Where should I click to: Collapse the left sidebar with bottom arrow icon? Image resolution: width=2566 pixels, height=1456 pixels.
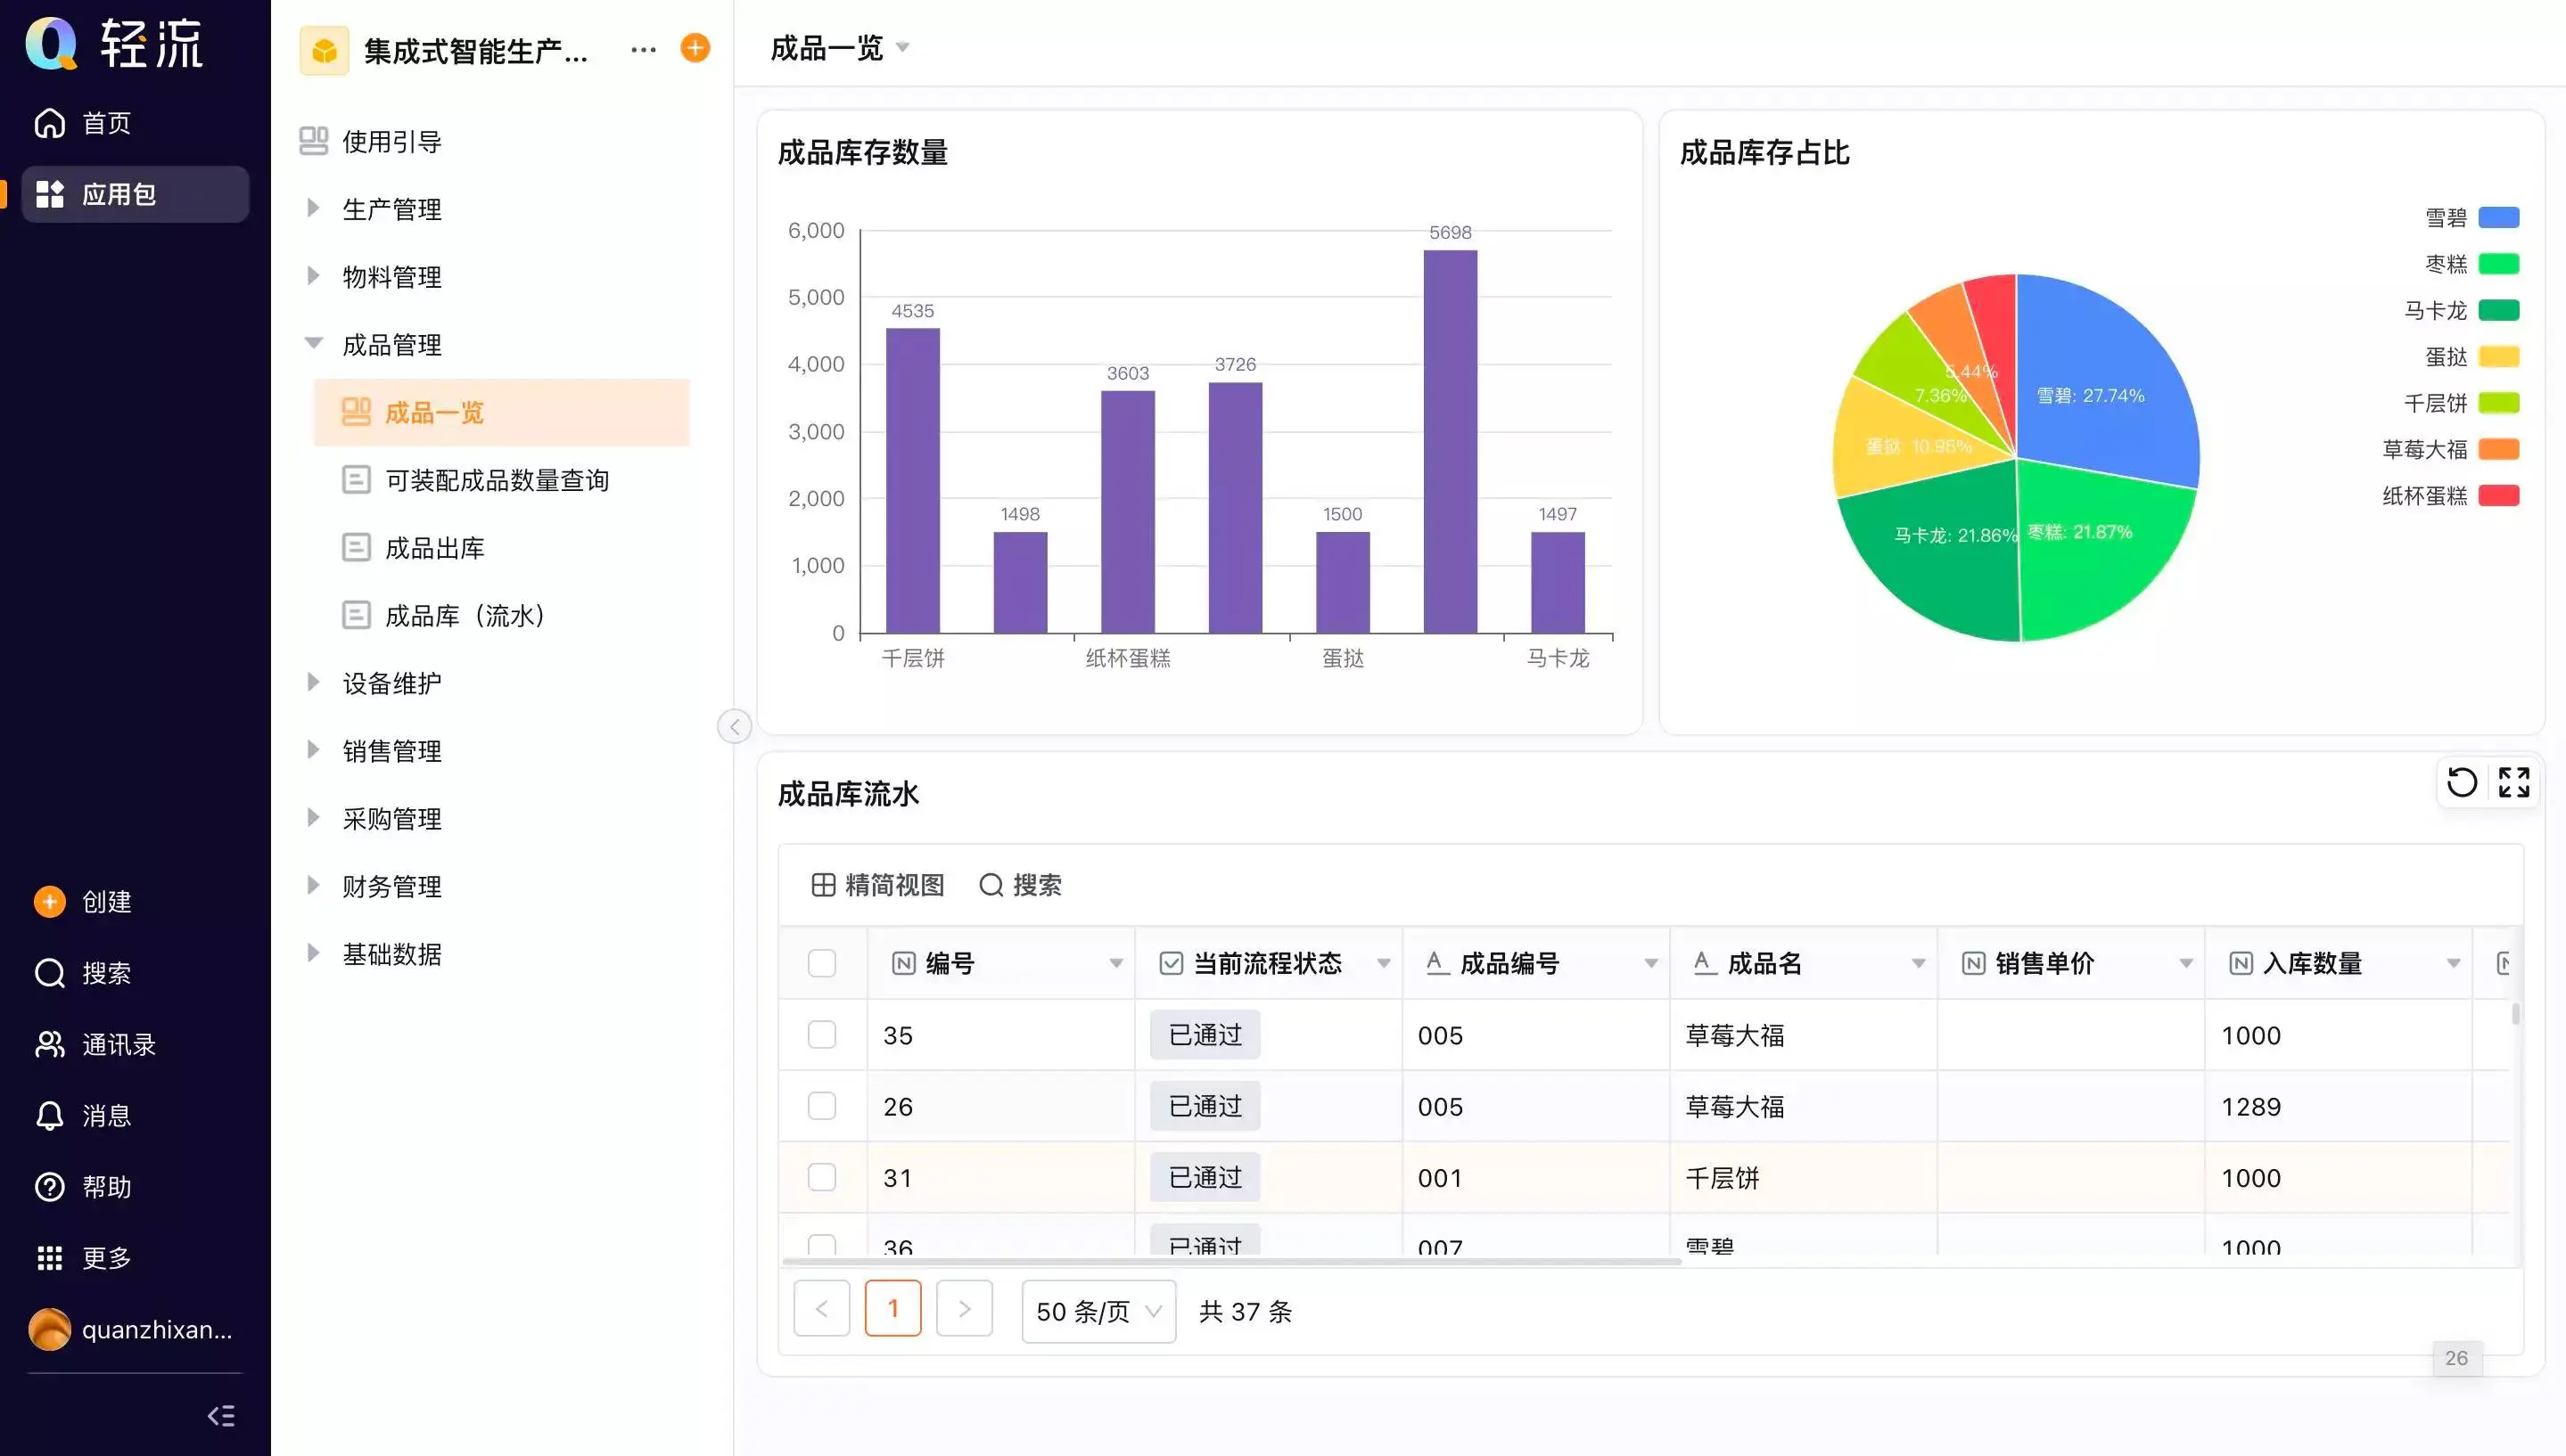coord(221,1415)
